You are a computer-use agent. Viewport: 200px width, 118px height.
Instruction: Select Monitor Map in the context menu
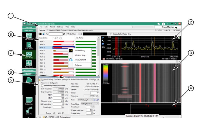80,56
